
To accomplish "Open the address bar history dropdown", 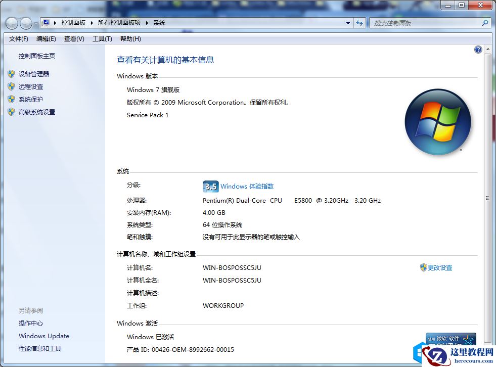I will [x=348, y=23].
